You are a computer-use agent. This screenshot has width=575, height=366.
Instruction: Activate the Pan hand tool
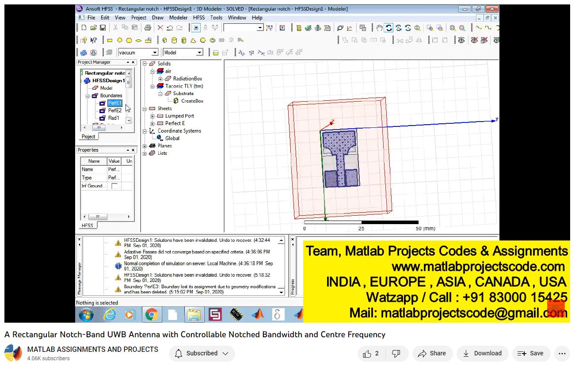click(379, 28)
